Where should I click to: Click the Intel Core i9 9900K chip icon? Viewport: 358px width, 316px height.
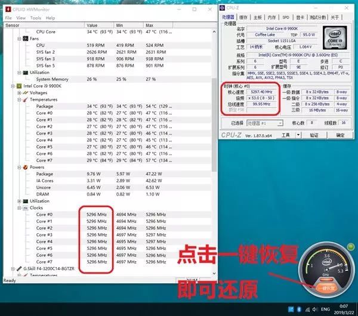19,86
